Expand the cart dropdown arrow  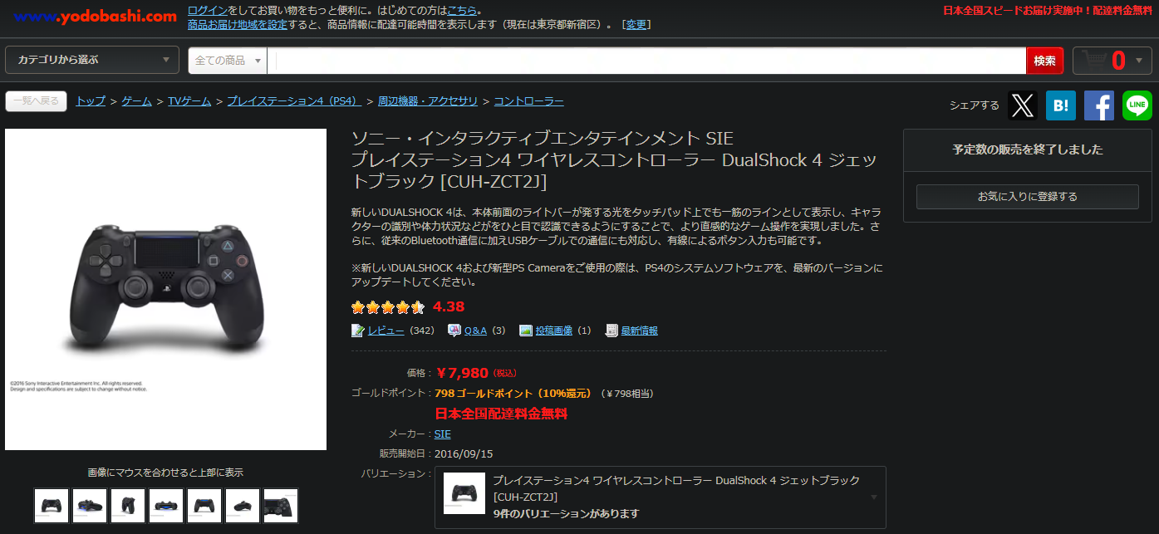coord(1138,61)
